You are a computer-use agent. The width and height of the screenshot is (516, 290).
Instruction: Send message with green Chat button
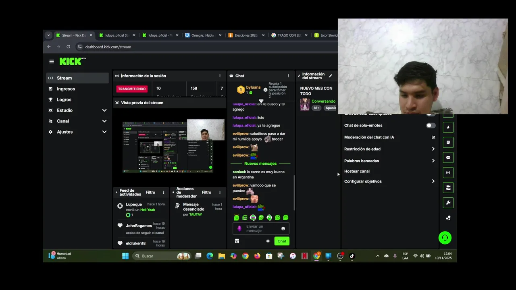(282, 241)
